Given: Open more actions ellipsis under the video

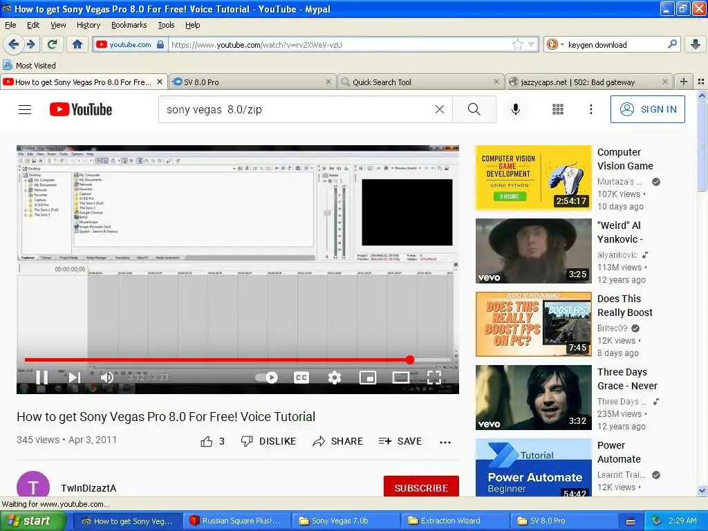Looking at the screenshot, I should (x=445, y=442).
